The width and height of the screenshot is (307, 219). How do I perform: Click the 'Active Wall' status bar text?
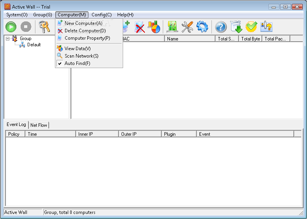click(16, 212)
